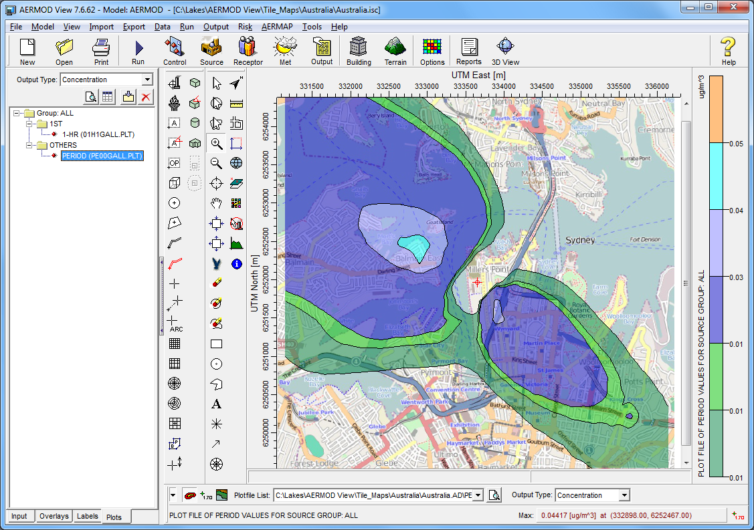
Task: Click the Help button
Action: pos(728,50)
